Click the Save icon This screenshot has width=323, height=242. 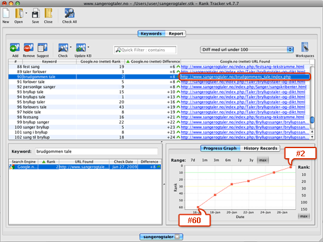pos(35,14)
